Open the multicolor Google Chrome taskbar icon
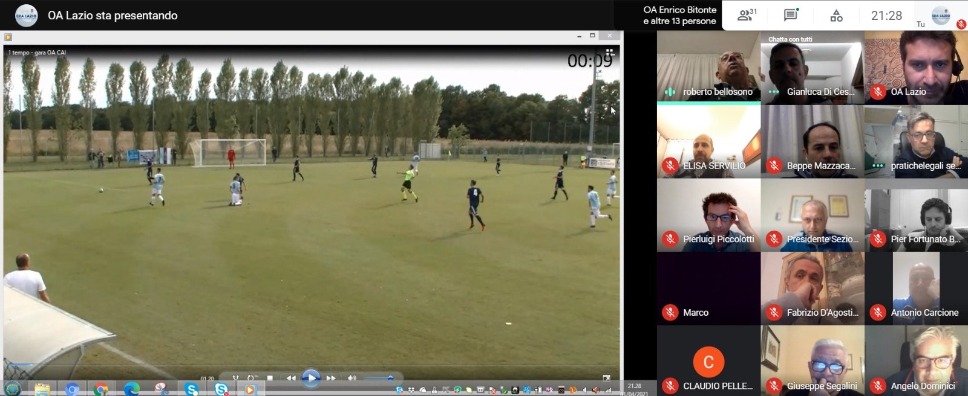This screenshot has height=396, width=968. coord(101,389)
